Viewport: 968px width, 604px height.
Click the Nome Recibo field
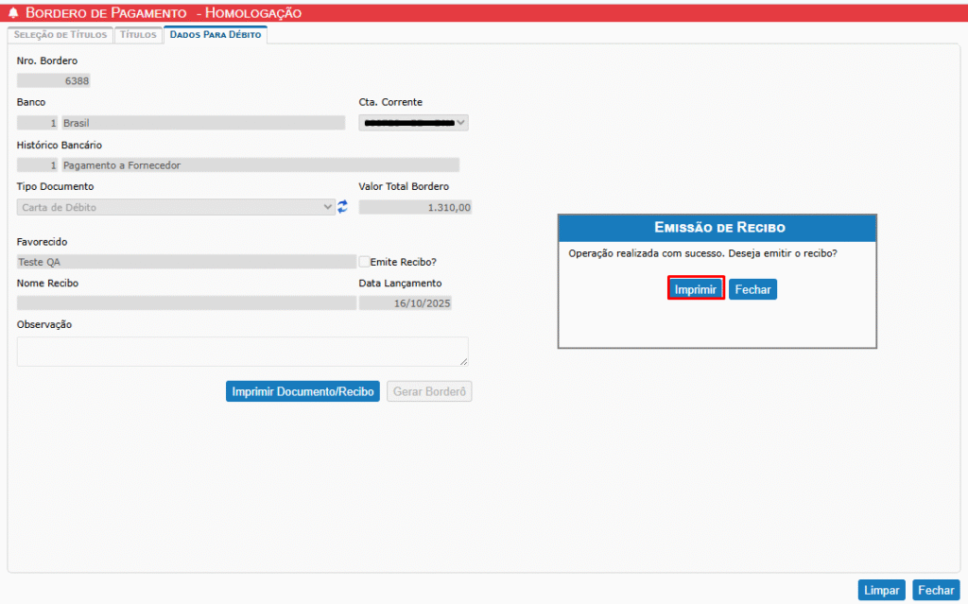[x=186, y=303]
